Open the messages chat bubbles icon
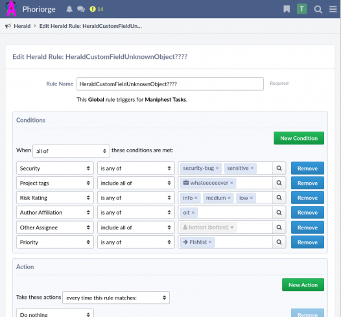 [81, 9]
